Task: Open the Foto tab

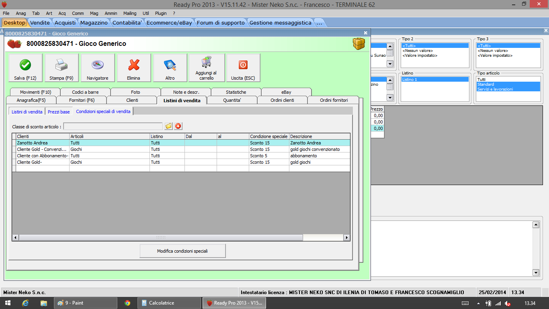Action: (x=135, y=92)
